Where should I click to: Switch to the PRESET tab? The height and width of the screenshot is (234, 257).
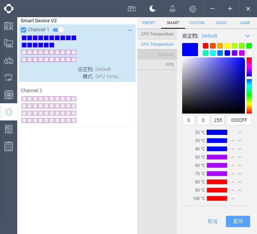tap(149, 23)
